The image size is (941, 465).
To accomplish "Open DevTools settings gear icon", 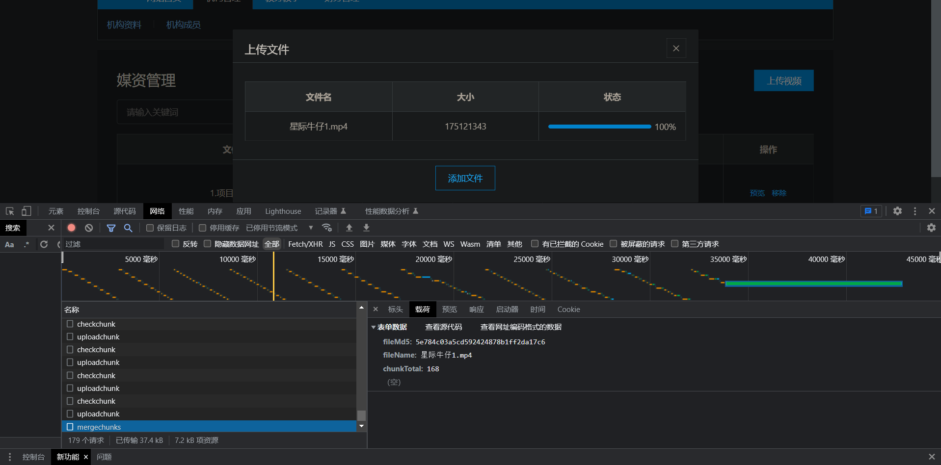I will (897, 211).
